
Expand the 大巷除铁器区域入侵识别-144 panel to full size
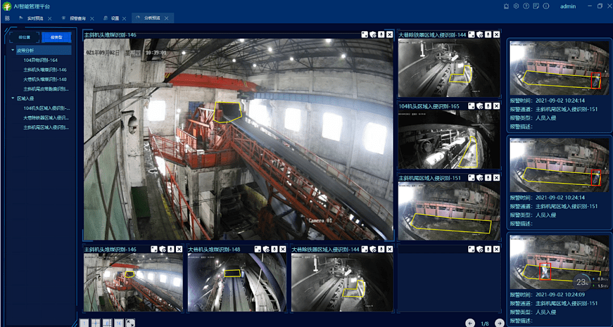coord(472,35)
